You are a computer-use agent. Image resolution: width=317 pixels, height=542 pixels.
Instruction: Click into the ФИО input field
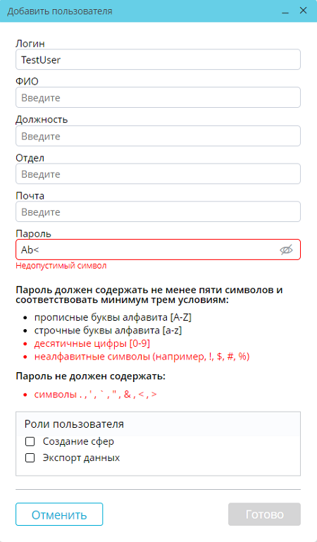click(158, 97)
